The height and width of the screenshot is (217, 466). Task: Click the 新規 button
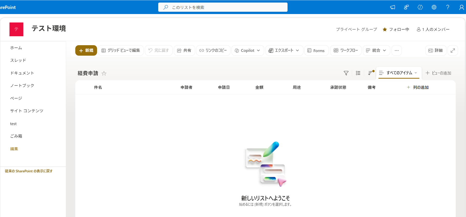click(86, 50)
